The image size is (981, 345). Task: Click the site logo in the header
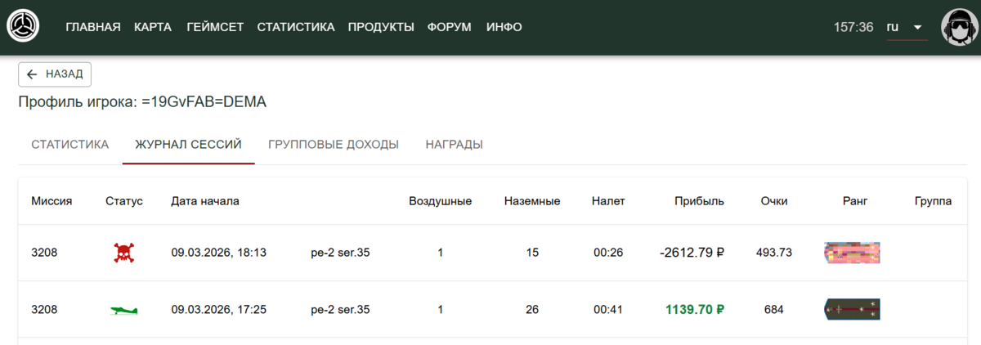[23, 27]
